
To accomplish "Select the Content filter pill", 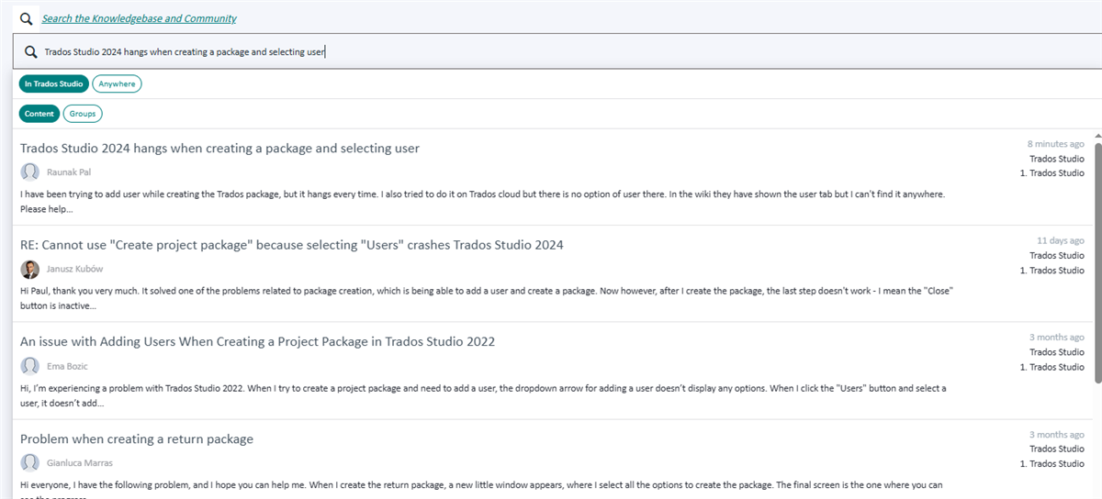I will point(39,114).
